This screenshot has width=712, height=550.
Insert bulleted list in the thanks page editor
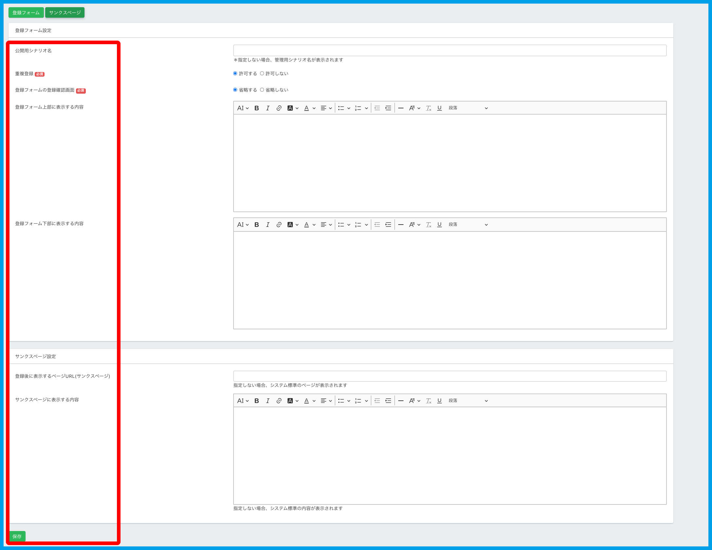pyautogui.click(x=341, y=401)
